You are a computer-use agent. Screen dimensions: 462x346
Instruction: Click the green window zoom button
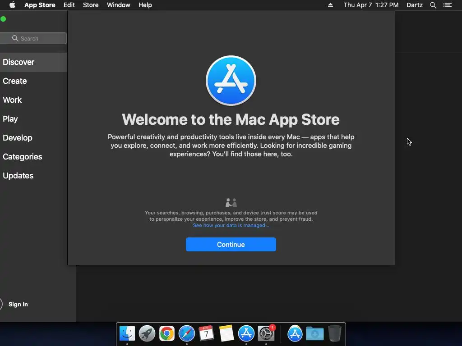3,19
